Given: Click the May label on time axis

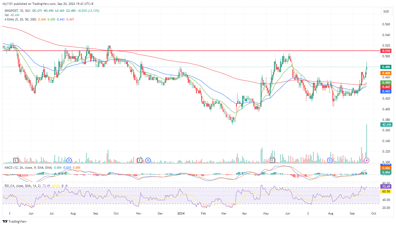Looking at the screenshot, I should coord(266,213).
